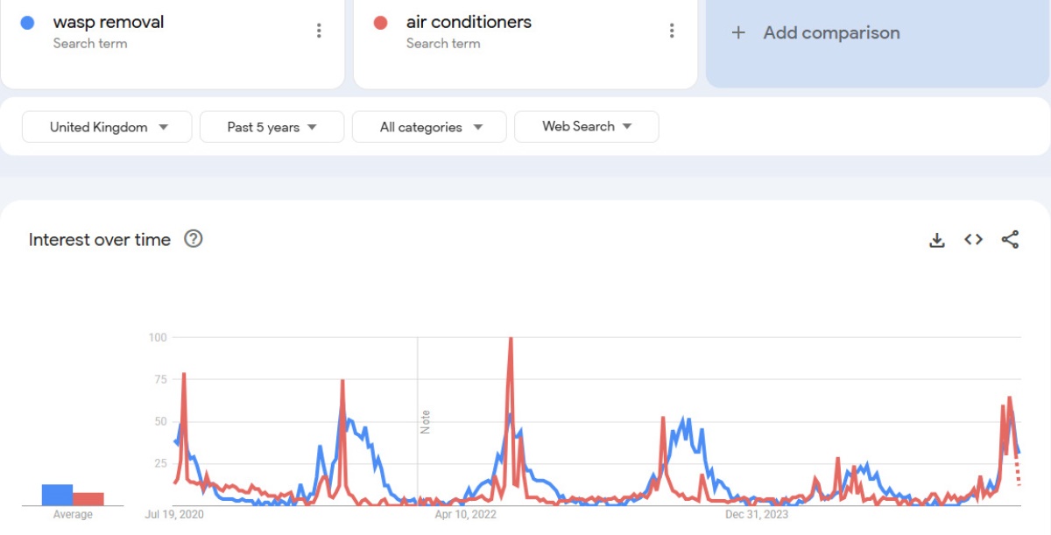Image resolution: width=1051 pixels, height=535 pixels.
Task: Click the plus icon in Add comparison
Action: (x=738, y=32)
